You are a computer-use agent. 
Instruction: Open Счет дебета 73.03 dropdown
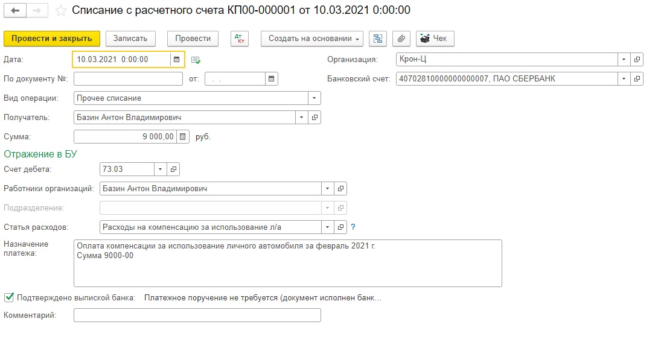(160, 169)
